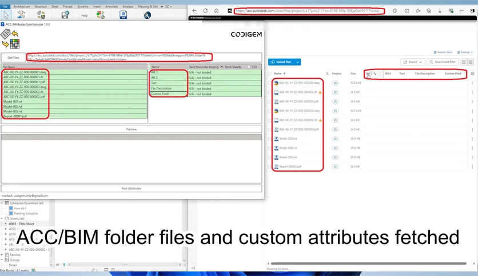The width and height of the screenshot is (478, 276).
Task: Switch to Architecture ribbon tab
Action: 21,6
